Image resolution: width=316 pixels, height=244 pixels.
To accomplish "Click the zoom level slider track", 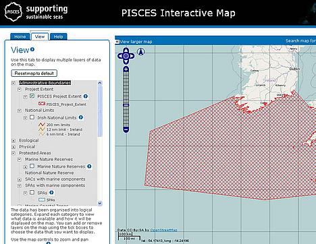I will coord(126,99).
